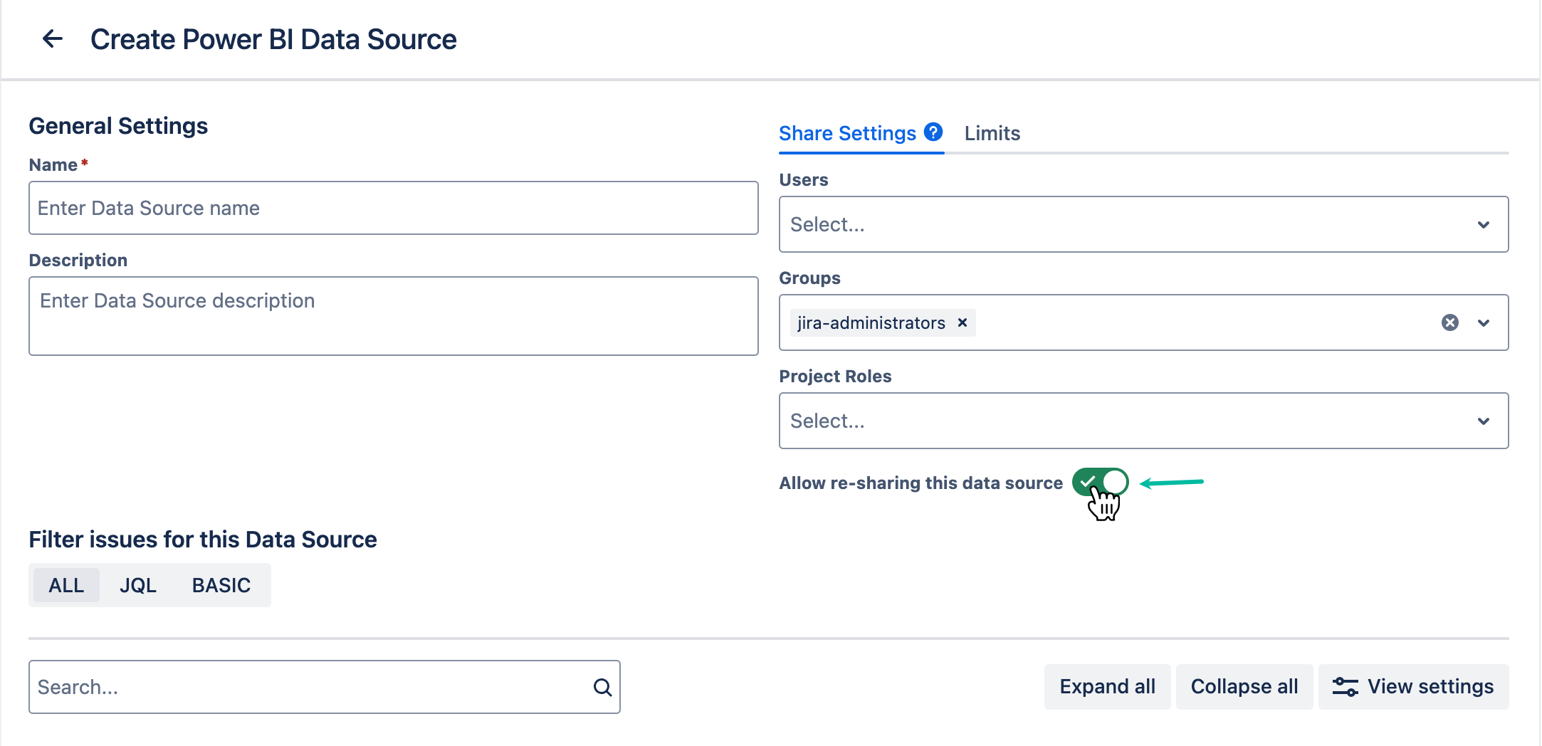The image size is (1542, 746).
Task: Click the Expand all button
Action: [1106, 686]
